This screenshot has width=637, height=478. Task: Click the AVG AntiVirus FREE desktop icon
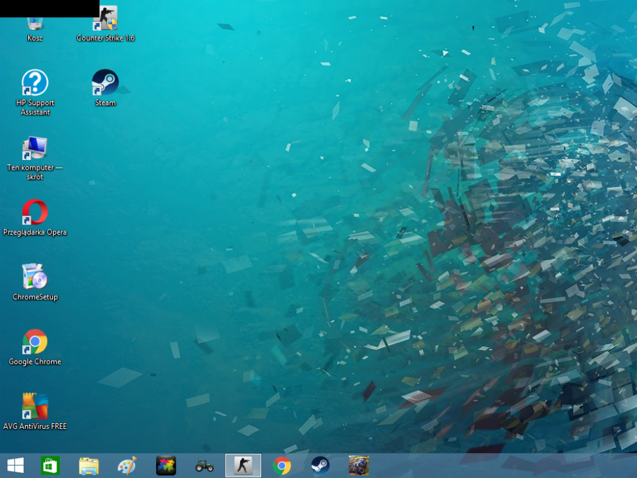click(35, 407)
